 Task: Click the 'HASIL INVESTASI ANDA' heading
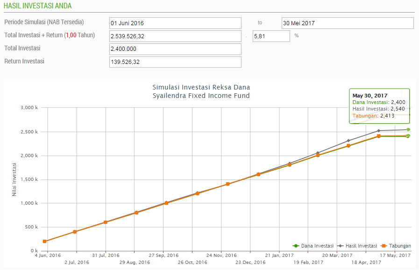pyautogui.click(x=38, y=6)
